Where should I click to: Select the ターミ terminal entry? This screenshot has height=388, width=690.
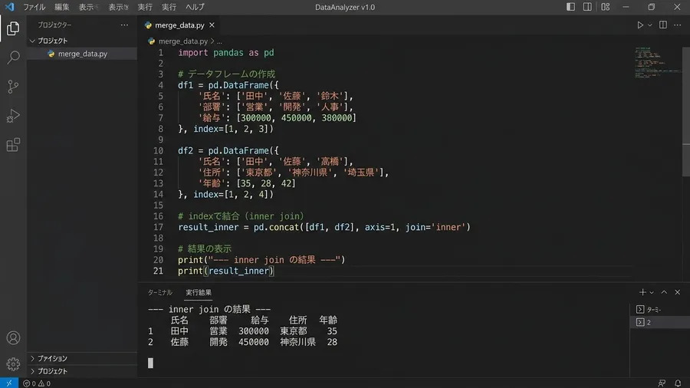(x=659, y=310)
